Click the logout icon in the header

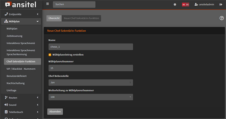[x=221, y=5]
